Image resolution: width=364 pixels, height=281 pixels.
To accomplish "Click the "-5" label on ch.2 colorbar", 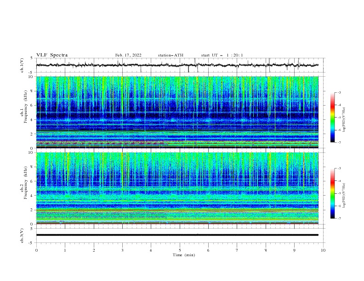I will (339, 193).
